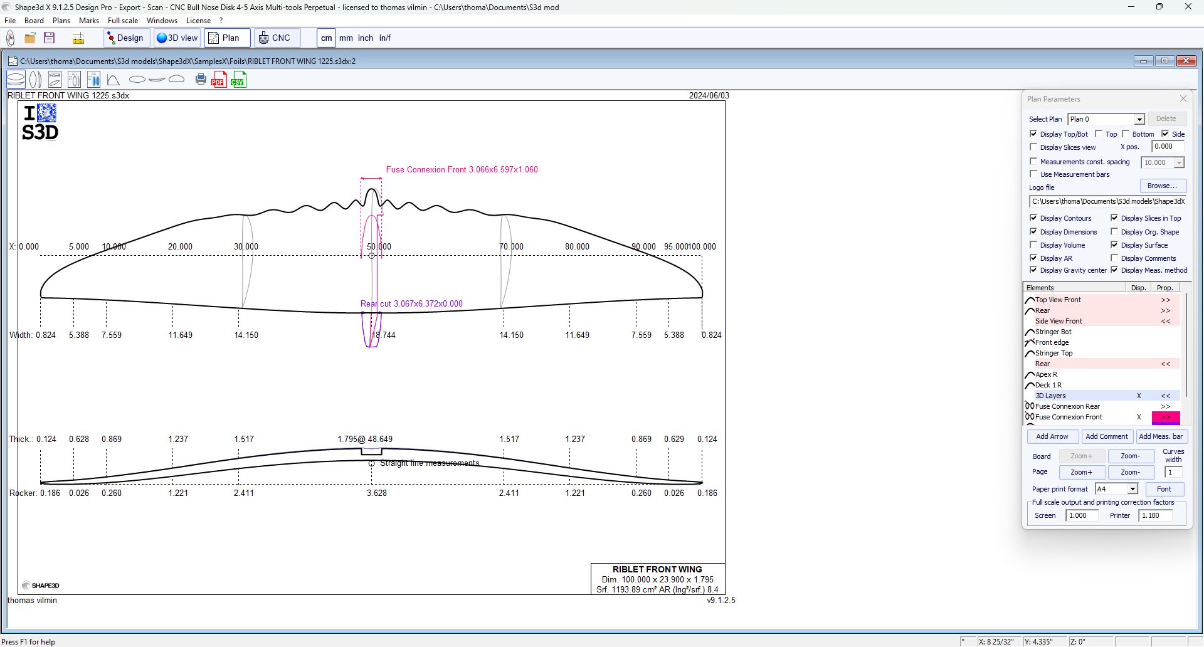This screenshot has height=647, width=1204.
Task: Open the File menu
Action: (10, 21)
